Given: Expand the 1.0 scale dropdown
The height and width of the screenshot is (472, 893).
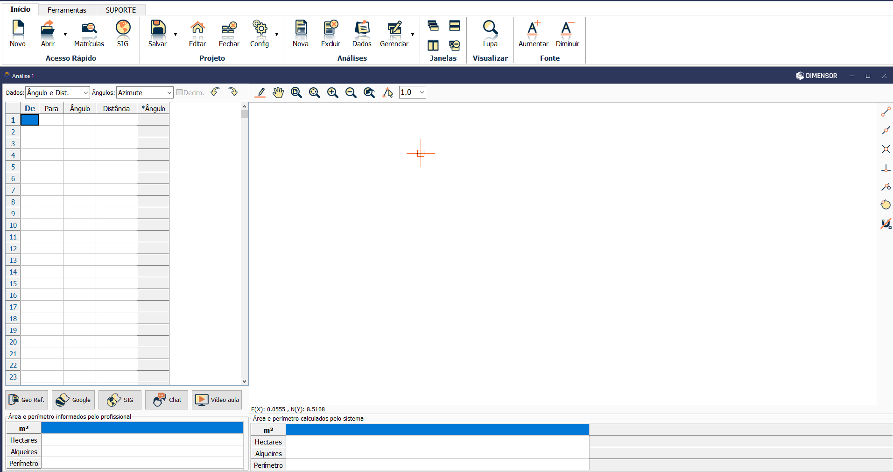Looking at the screenshot, I should [x=422, y=92].
